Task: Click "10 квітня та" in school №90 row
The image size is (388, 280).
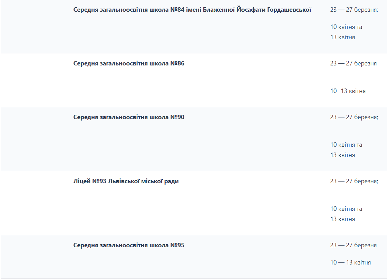Action: pos(346,145)
